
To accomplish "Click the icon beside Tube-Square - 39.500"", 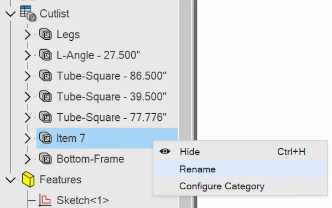I will point(45,97).
